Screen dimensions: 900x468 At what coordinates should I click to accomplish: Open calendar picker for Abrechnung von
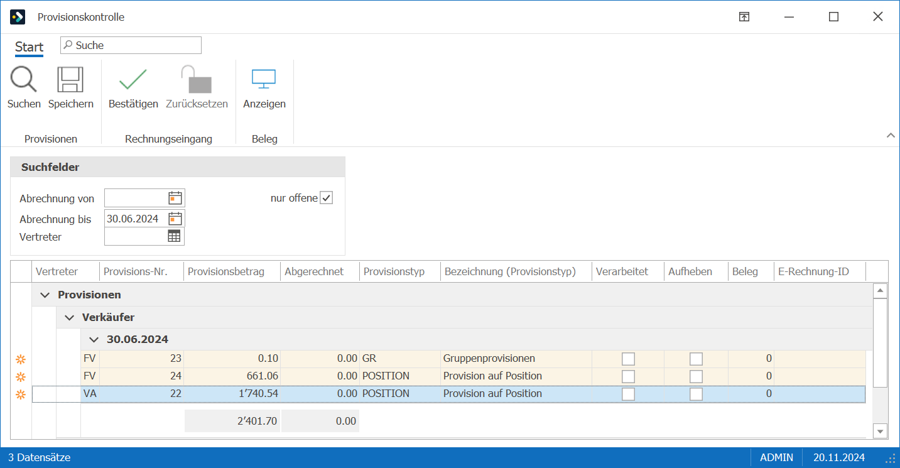click(x=175, y=198)
